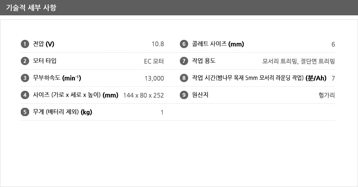358x187 pixels.
Task: Click the number 9 circle badge
Action: pyautogui.click(x=184, y=95)
